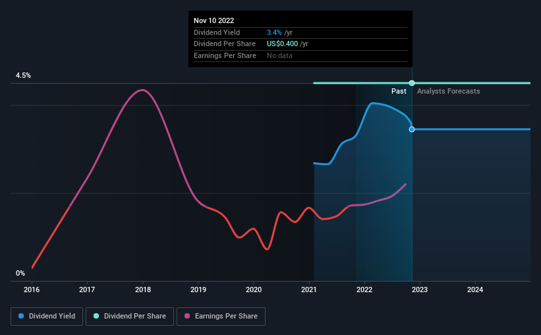Screen dimensions: 541x335
Task: Click the 2020 x-axis label
Action: 254,289
